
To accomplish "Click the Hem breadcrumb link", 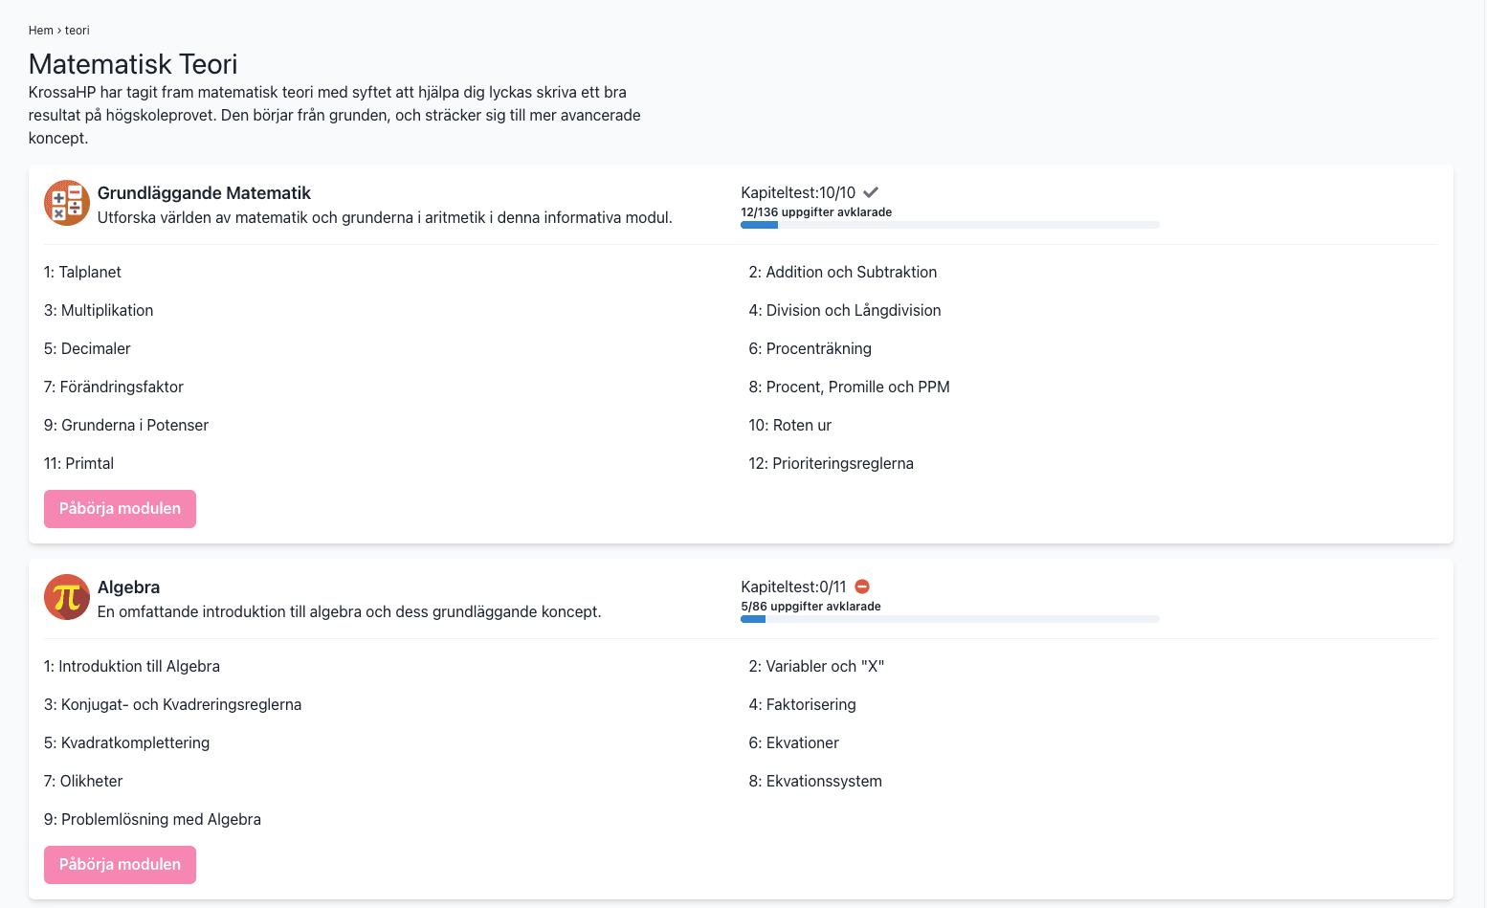I will click(41, 31).
